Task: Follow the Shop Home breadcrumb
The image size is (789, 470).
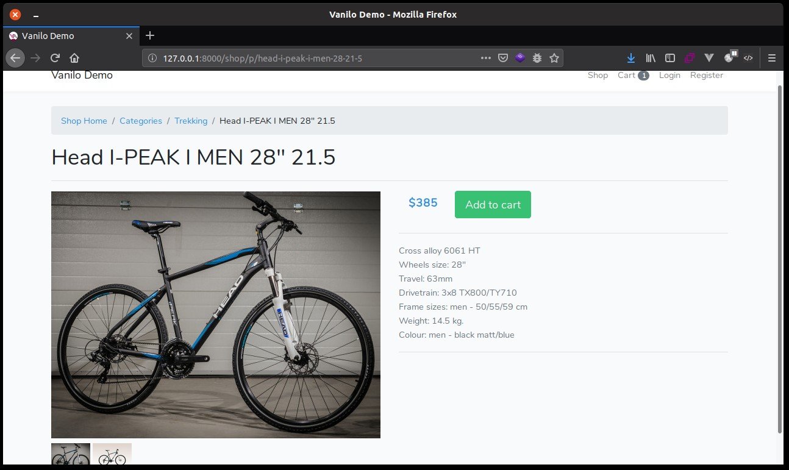Action: 84,121
